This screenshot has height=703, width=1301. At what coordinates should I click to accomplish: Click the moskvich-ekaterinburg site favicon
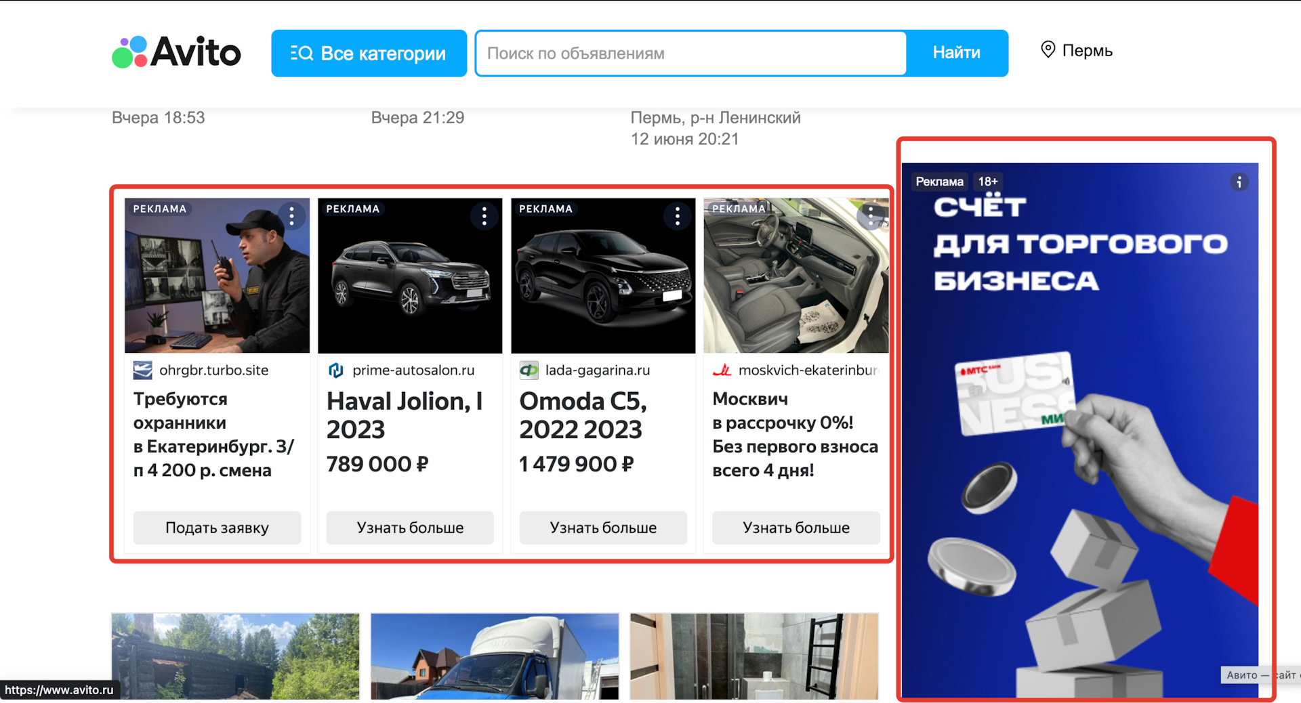(722, 370)
